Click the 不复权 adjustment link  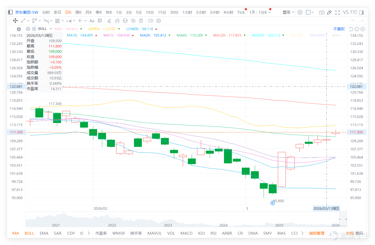click(339, 29)
